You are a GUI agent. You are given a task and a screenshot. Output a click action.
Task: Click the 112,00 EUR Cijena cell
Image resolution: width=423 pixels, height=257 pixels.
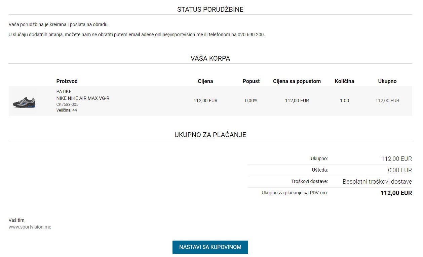tap(205, 101)
